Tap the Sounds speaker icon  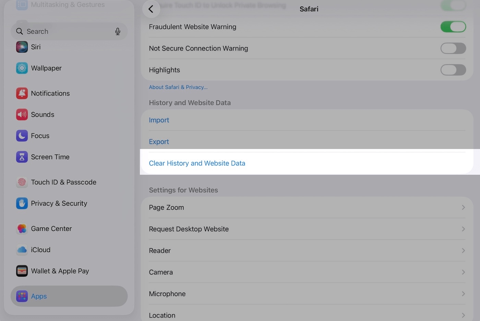click(x=22, y=115)
